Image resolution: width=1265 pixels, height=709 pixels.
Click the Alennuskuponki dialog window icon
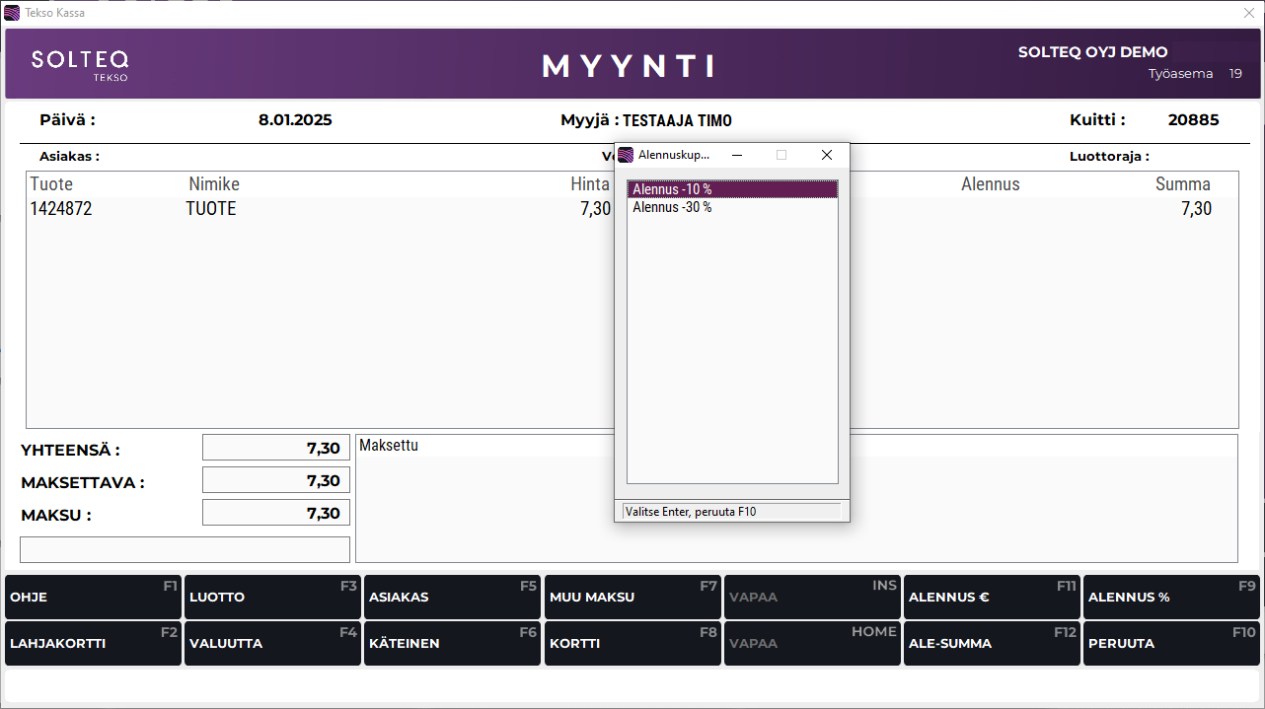coord(626,155)
